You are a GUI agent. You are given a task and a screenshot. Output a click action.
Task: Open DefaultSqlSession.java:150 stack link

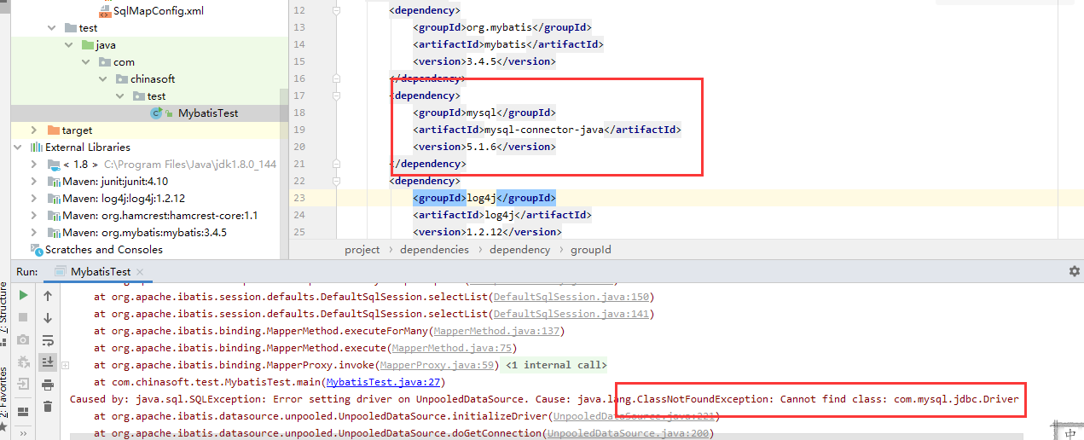click(571, 297)
